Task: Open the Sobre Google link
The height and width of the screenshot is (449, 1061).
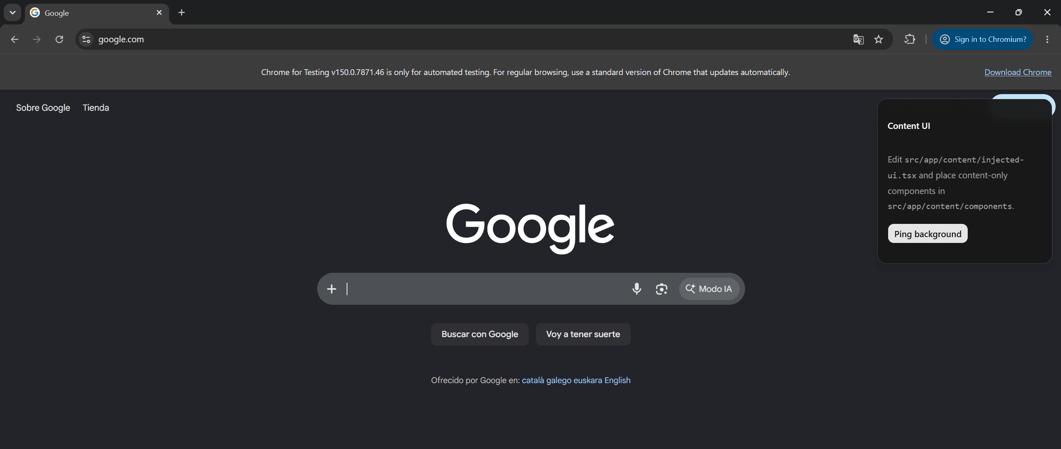Action: 43,108
